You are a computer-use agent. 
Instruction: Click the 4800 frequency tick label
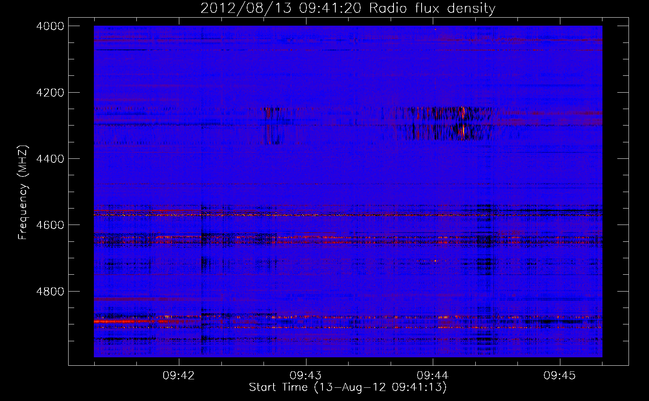click(50, 291)
